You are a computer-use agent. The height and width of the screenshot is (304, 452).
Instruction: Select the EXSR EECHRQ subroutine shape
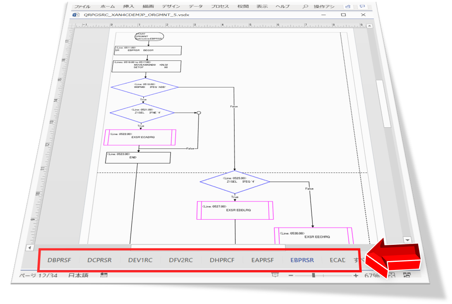(x=314, y=236)
